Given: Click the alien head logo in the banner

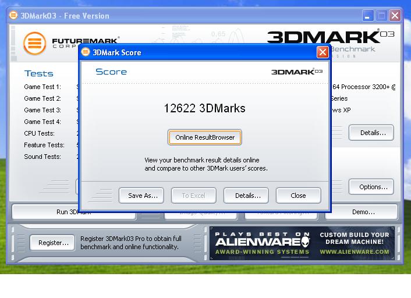Looking at the screenshot, I should (306, 242).
